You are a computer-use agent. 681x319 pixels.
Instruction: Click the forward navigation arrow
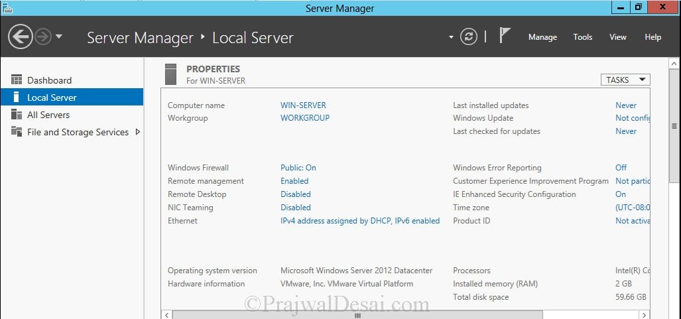pos(43,37)
